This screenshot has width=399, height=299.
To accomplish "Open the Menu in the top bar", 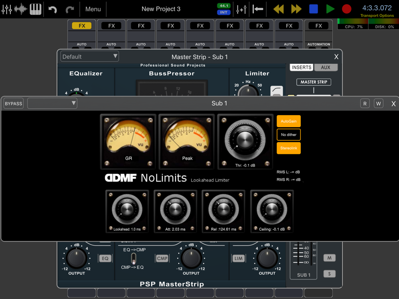I will point(93,9).
